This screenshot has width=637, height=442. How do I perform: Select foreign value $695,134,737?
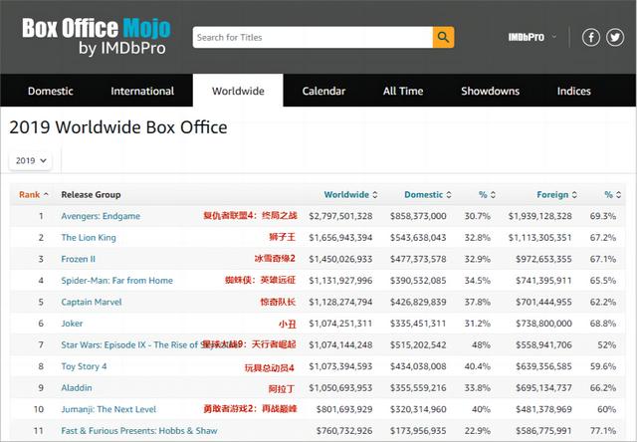click(x=543, y=388)
